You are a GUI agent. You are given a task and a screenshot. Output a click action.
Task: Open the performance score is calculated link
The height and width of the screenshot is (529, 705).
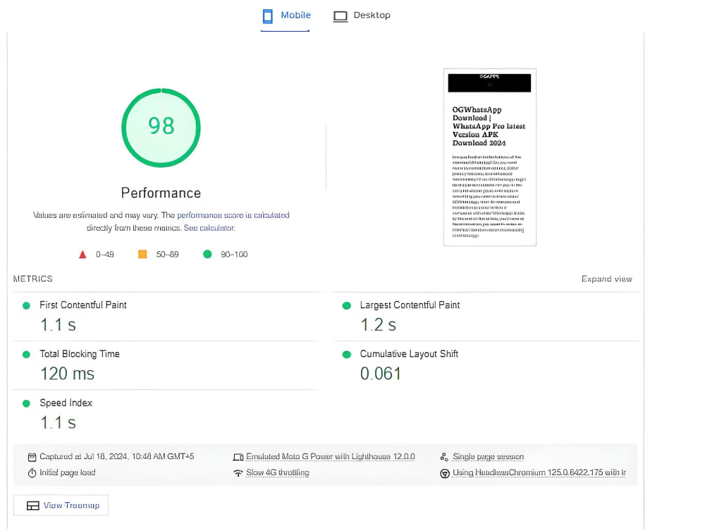point(233,215)
